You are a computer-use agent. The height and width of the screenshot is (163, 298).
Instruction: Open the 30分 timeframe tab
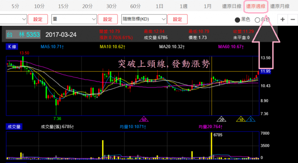click(111, 6)
